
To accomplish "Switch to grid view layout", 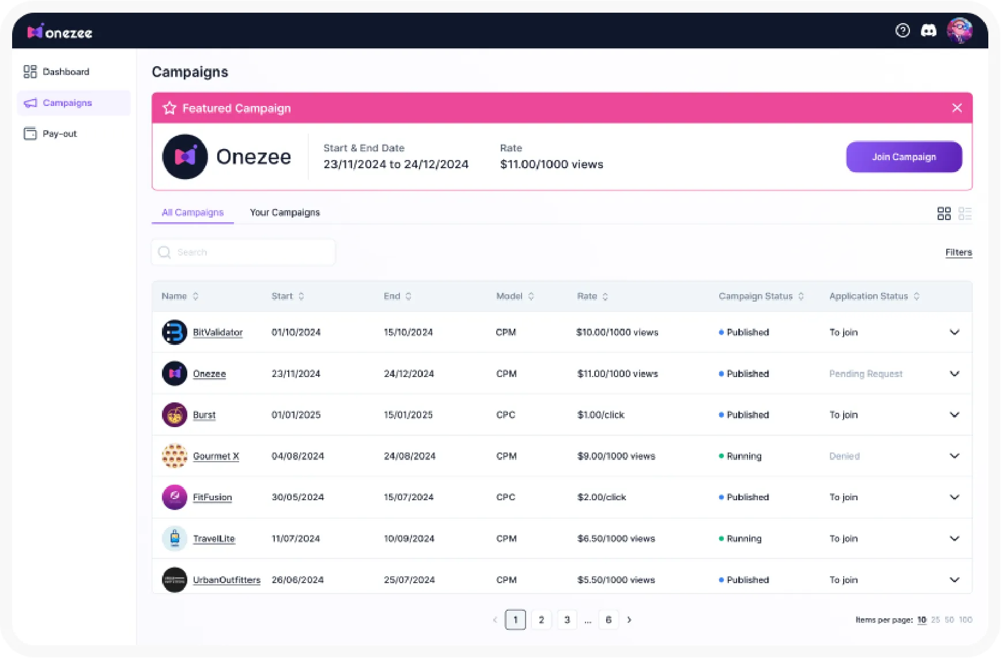I will 944,214.
